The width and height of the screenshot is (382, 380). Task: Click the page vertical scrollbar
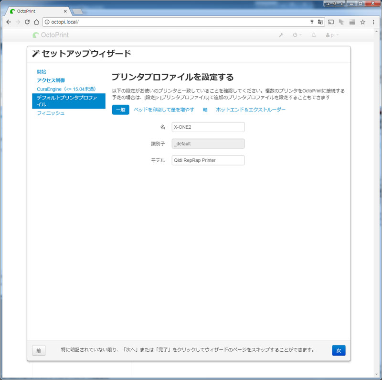click(377, 203)
